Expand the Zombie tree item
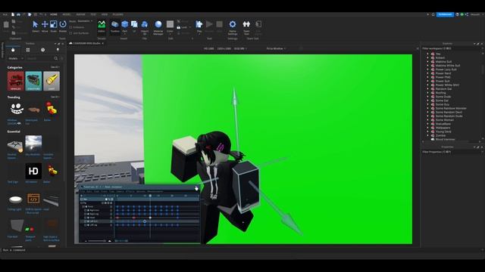 pos(428,135)
